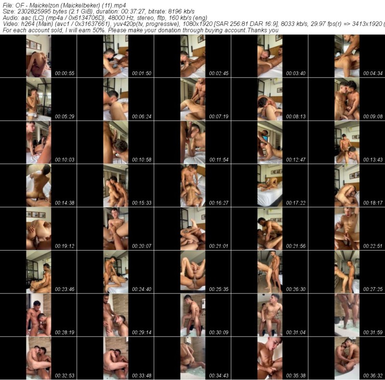
Task: Open the thumbnail at 00:34:43
Action: [192, 358]
